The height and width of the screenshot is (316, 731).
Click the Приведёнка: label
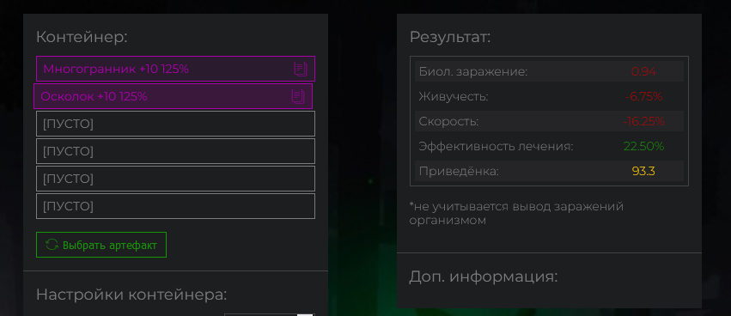pyautogui.click(x=459, y=172)
